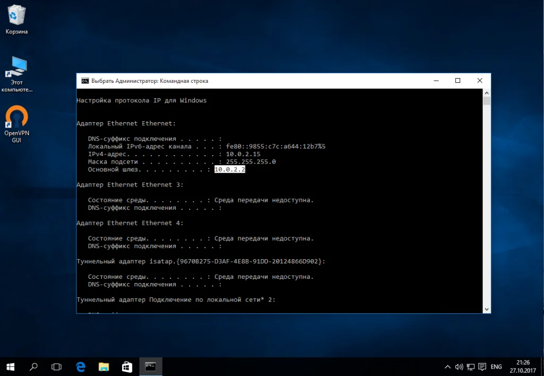Click the volume speaker tray icon

[458, 367]
